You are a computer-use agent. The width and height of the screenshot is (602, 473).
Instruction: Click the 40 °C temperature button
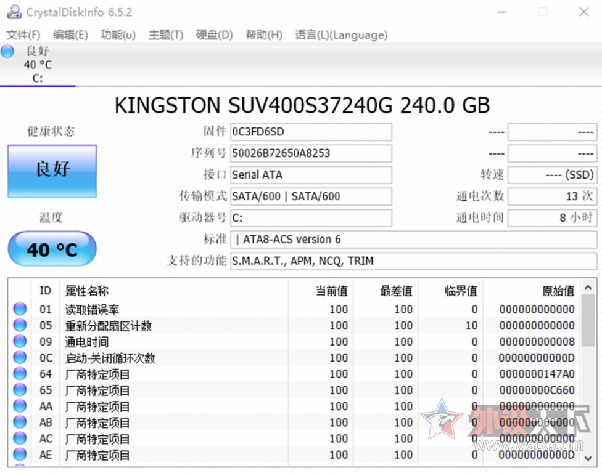(x=52, y=249)
